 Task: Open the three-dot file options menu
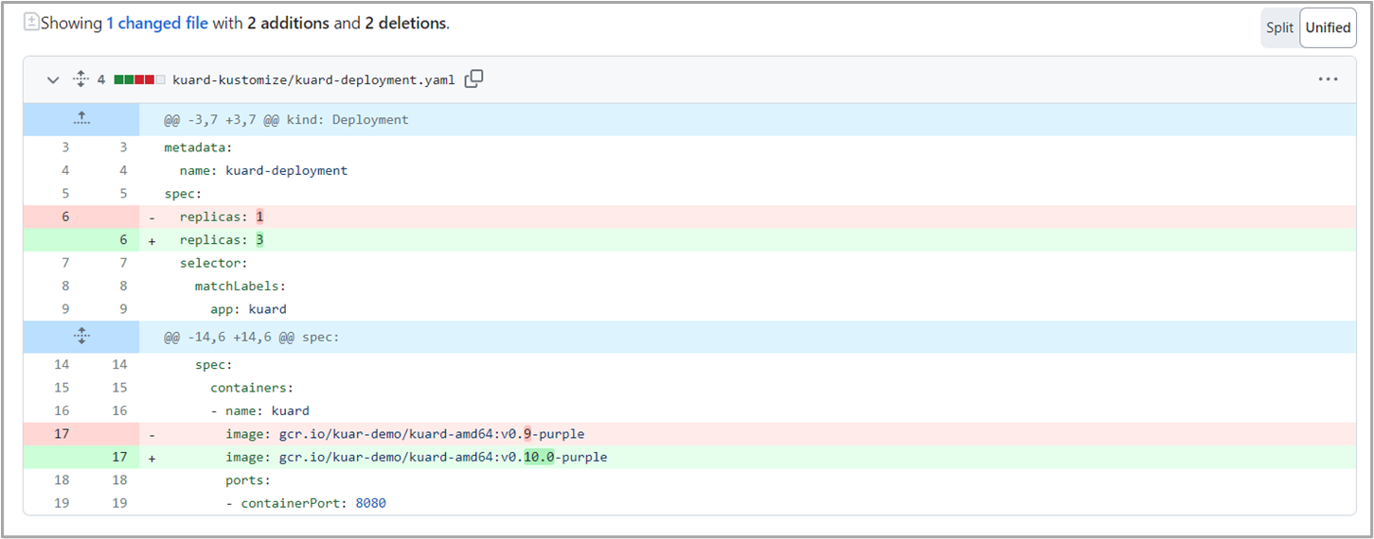[x=1328, y=80]
